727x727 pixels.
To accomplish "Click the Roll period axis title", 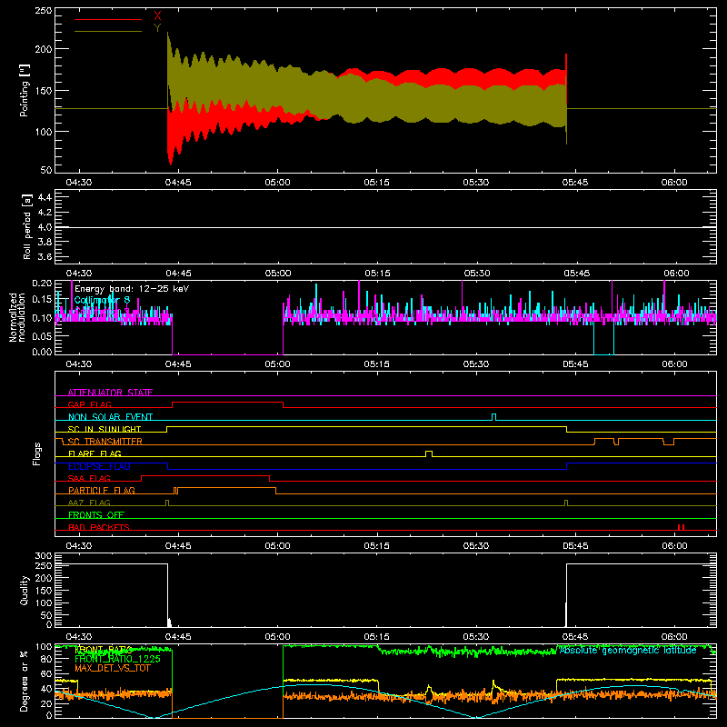I will point(27,226).
